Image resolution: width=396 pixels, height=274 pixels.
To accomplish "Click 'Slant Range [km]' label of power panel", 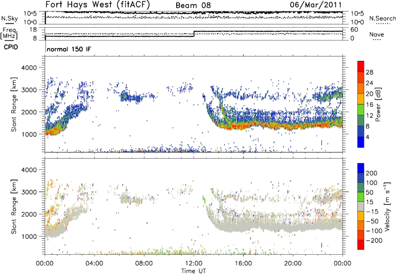I will click(x=14, y=104).
